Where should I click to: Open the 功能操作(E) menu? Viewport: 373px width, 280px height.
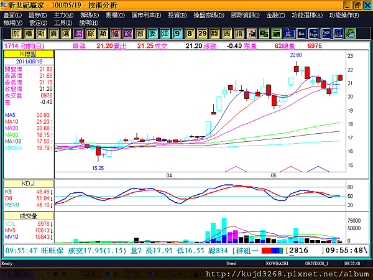coord(344,15)
